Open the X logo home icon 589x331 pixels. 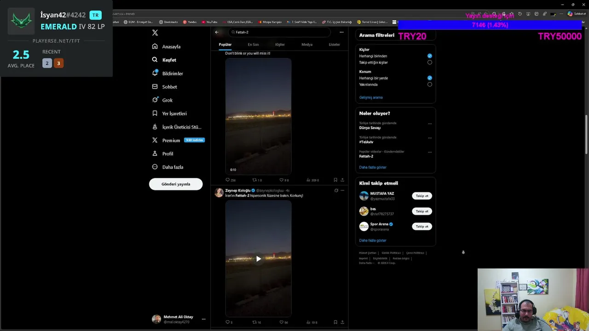155,33
